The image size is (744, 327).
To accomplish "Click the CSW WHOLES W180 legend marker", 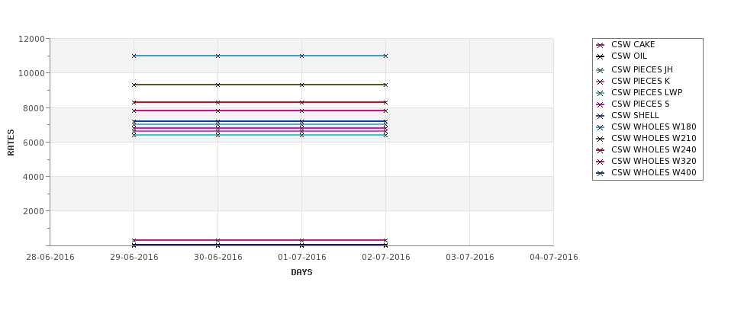I will coord(601,127).
